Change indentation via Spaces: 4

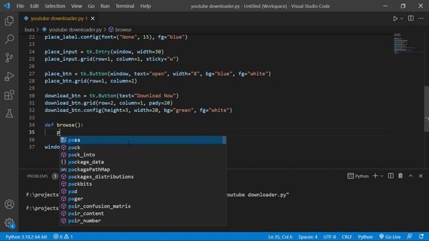pos(308,236)
